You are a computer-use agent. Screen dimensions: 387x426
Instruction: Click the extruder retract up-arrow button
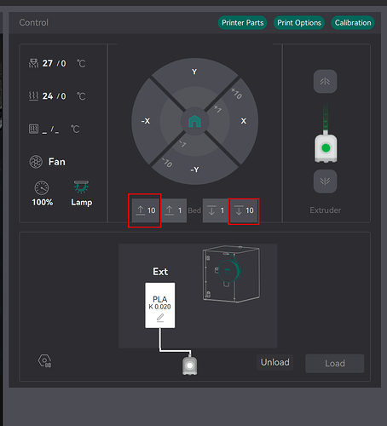click(325, 82)
